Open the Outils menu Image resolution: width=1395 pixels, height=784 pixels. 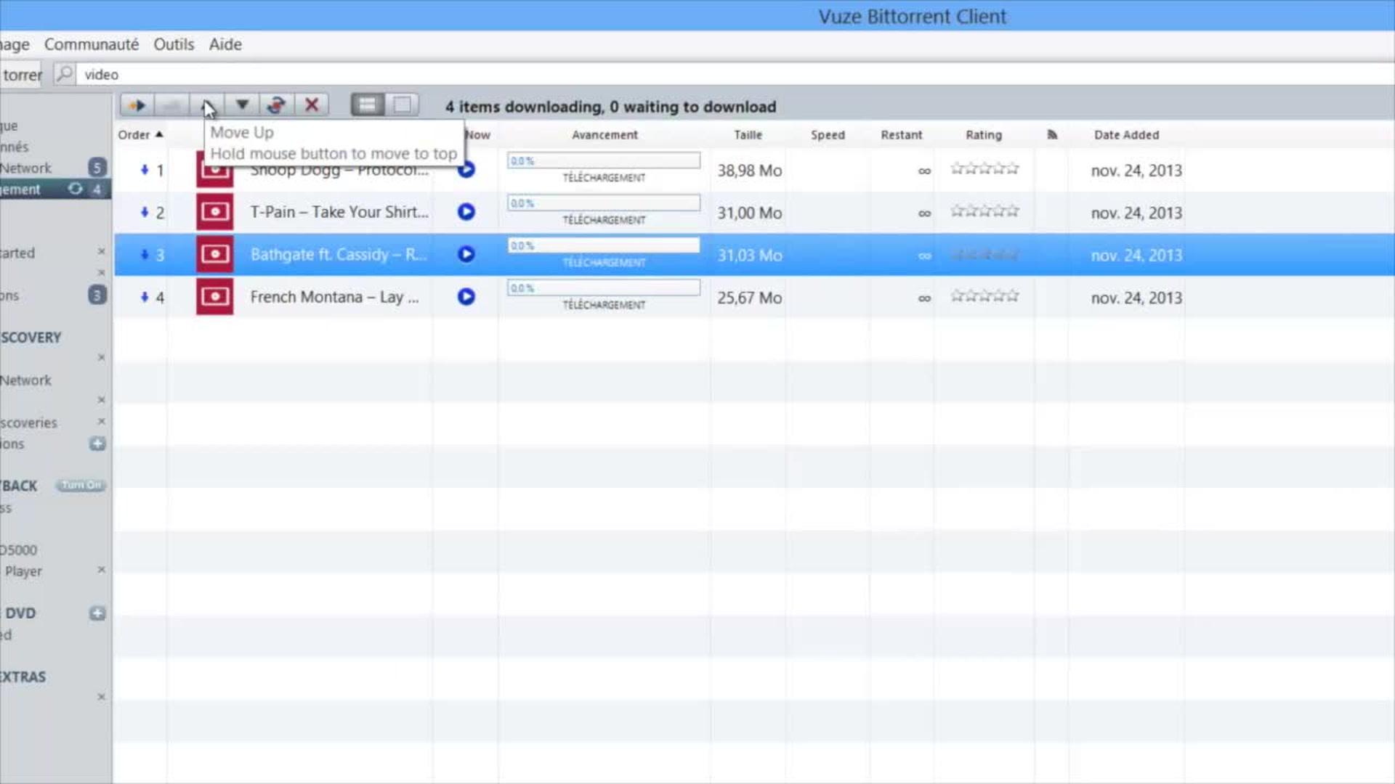tap(174, 44)
